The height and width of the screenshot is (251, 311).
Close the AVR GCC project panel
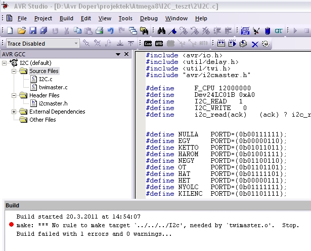(126, 54)
